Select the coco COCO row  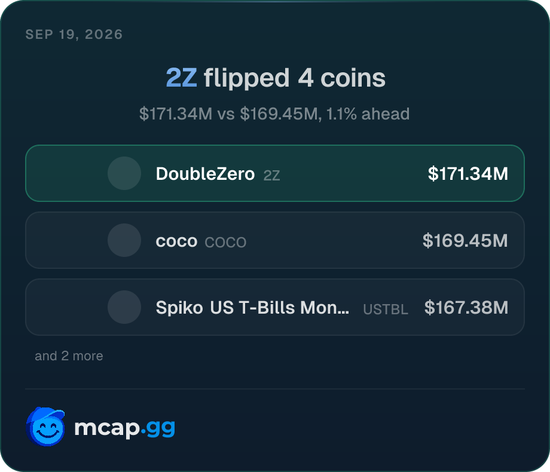275,240
